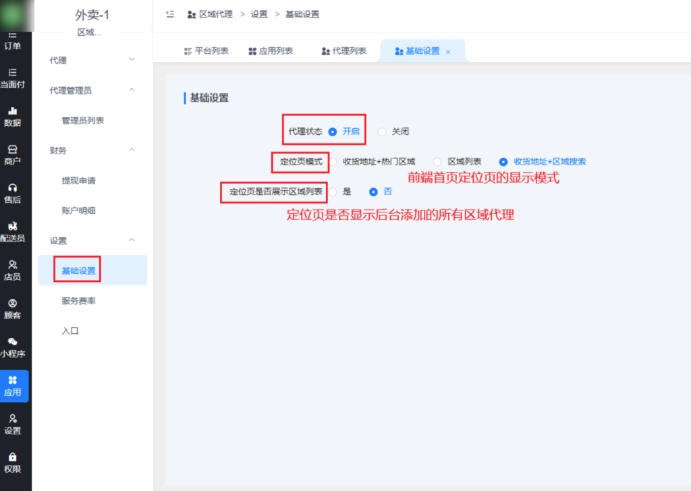The height and width of the screenshot is (491, 691).
Task: Close the 基础设置 tab
Action: 449,50
